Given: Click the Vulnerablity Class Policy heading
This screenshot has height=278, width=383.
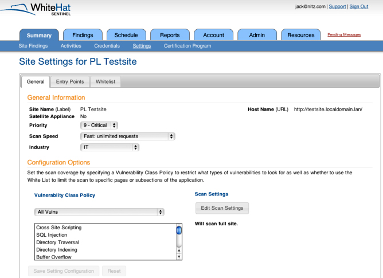Looking at the screenshot, I should pos(65,195).
